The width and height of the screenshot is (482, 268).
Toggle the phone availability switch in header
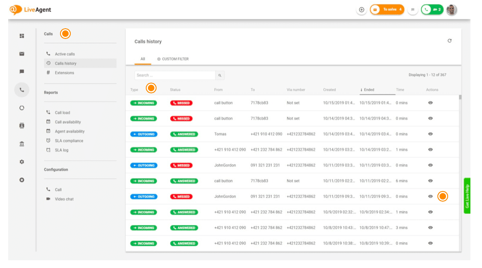click(432, 9)
